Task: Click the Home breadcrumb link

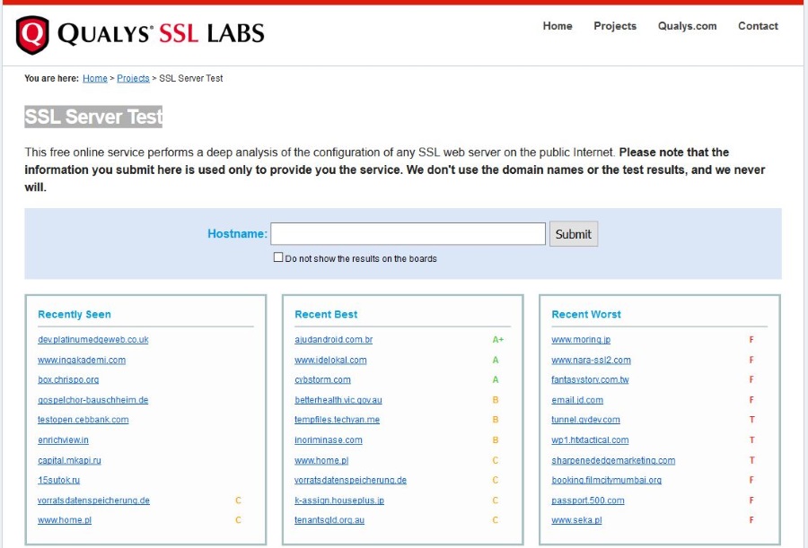Action: 95,78
